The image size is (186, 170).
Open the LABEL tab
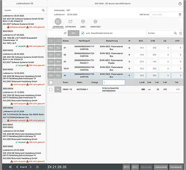(x=83, y=23)
